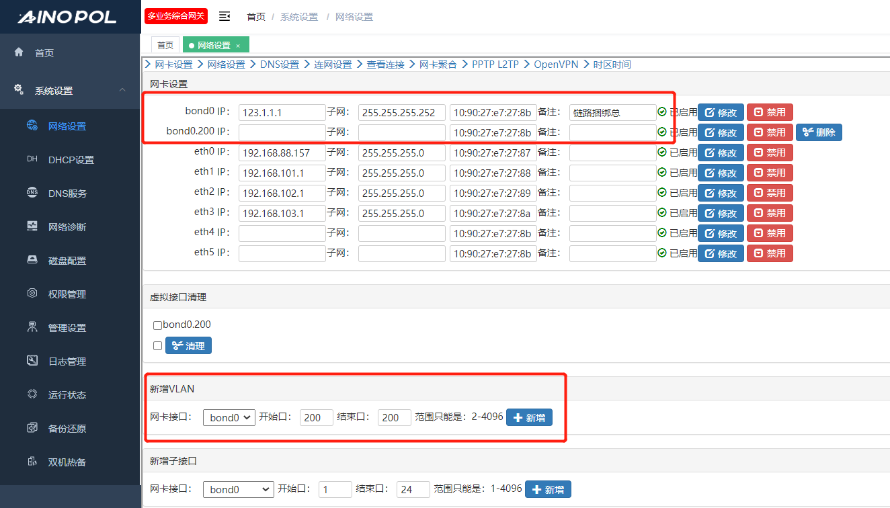Open 网卡接口 dropdown in 新增子接口 section
Image resolution: width=890 pixels, height=508 pixels.
click(238, 490)
